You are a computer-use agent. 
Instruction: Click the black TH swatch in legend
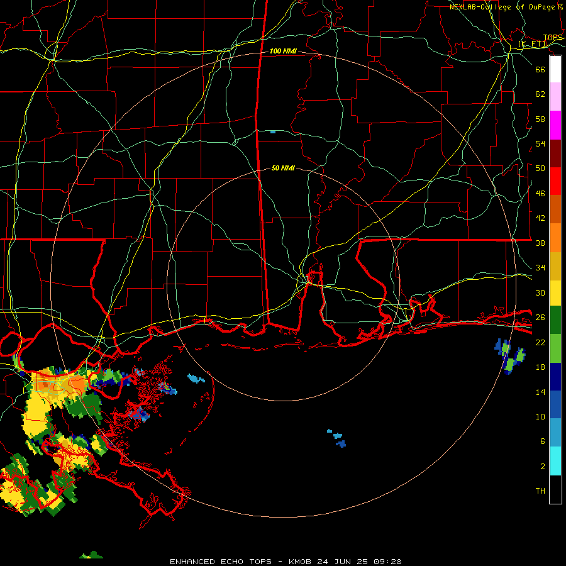(555, 489)
